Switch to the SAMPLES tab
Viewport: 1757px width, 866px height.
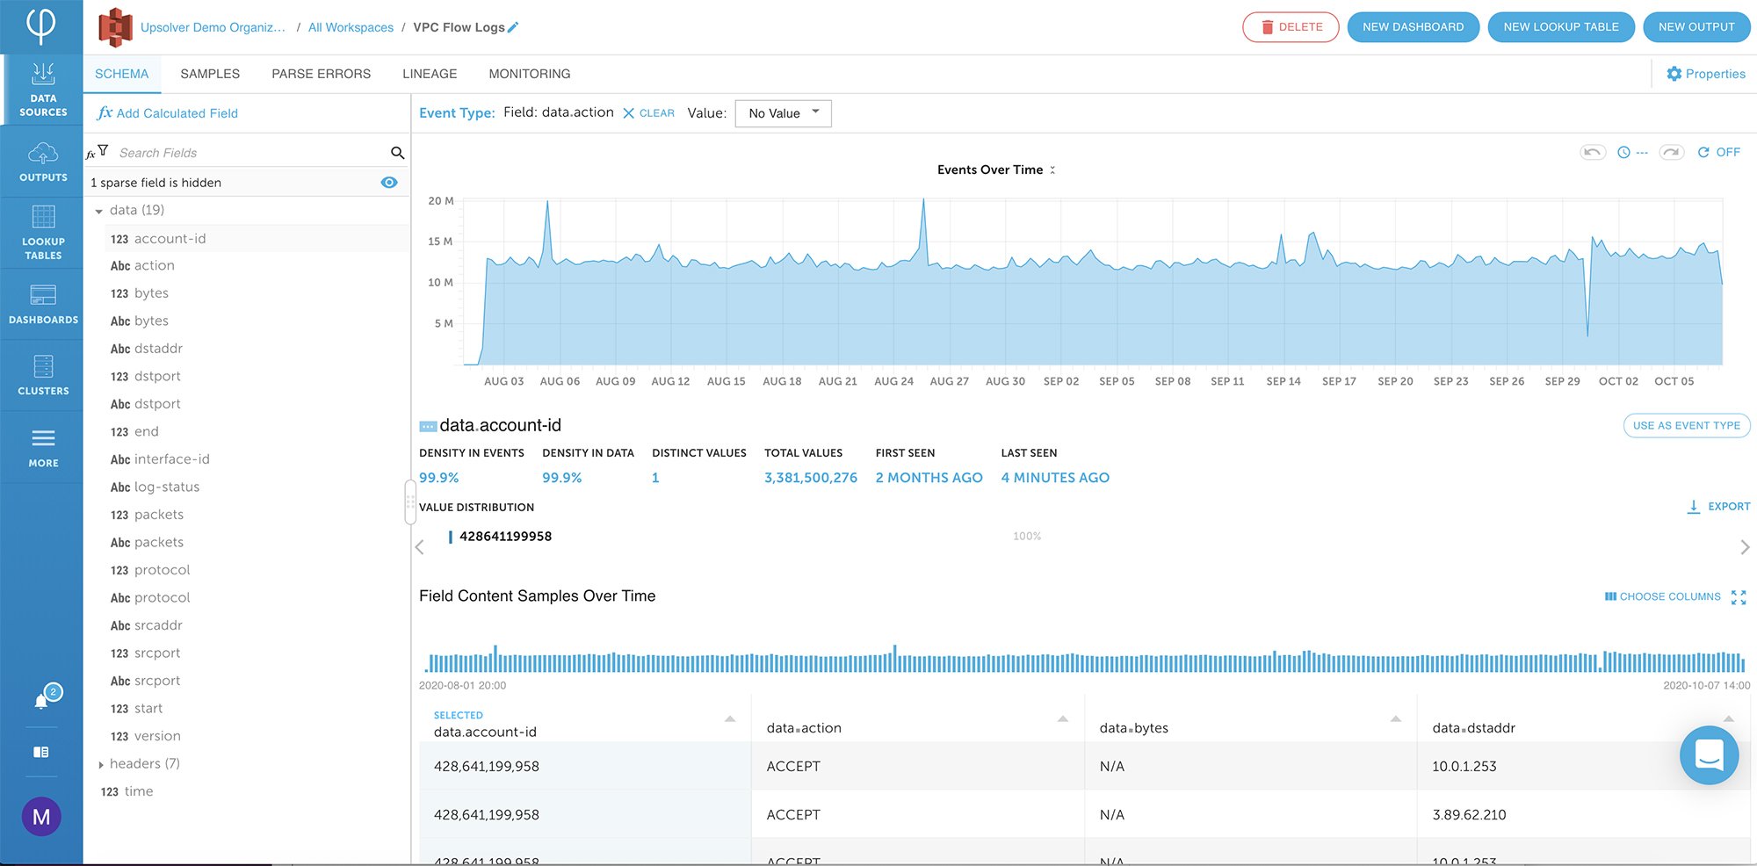[209, 74]
